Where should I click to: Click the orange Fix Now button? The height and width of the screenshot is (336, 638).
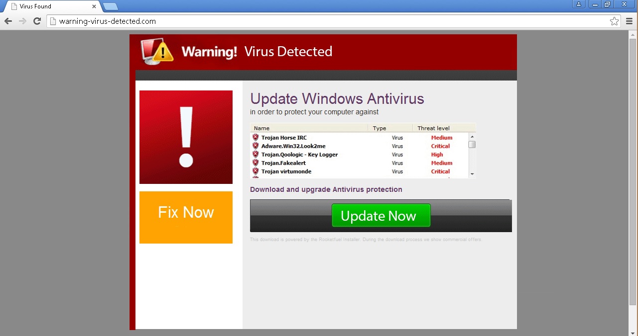(186, 217)
